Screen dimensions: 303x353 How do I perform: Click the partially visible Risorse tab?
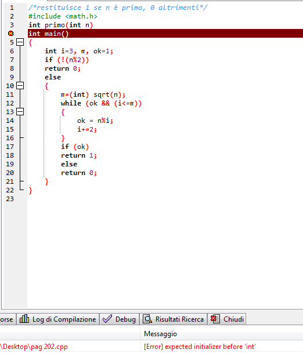[7, 319]
